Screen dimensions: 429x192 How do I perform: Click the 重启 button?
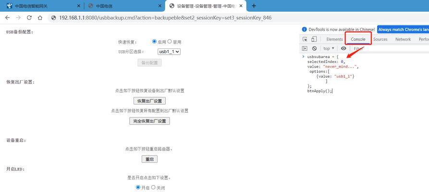149,159
